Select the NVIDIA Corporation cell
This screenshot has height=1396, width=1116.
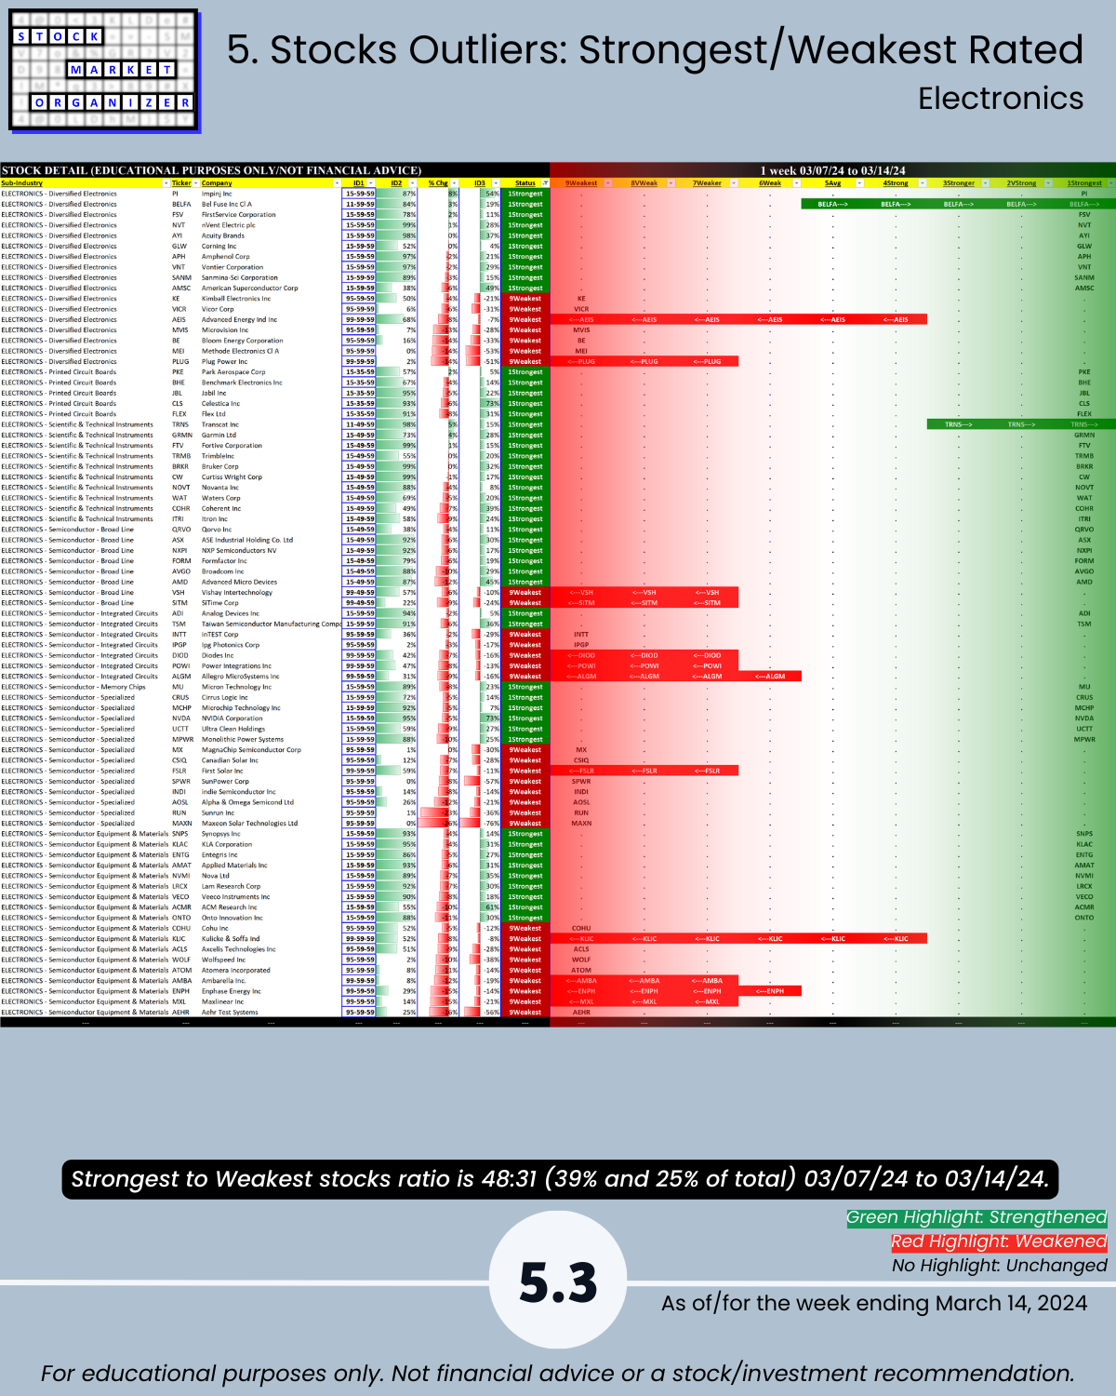point(270,718)
